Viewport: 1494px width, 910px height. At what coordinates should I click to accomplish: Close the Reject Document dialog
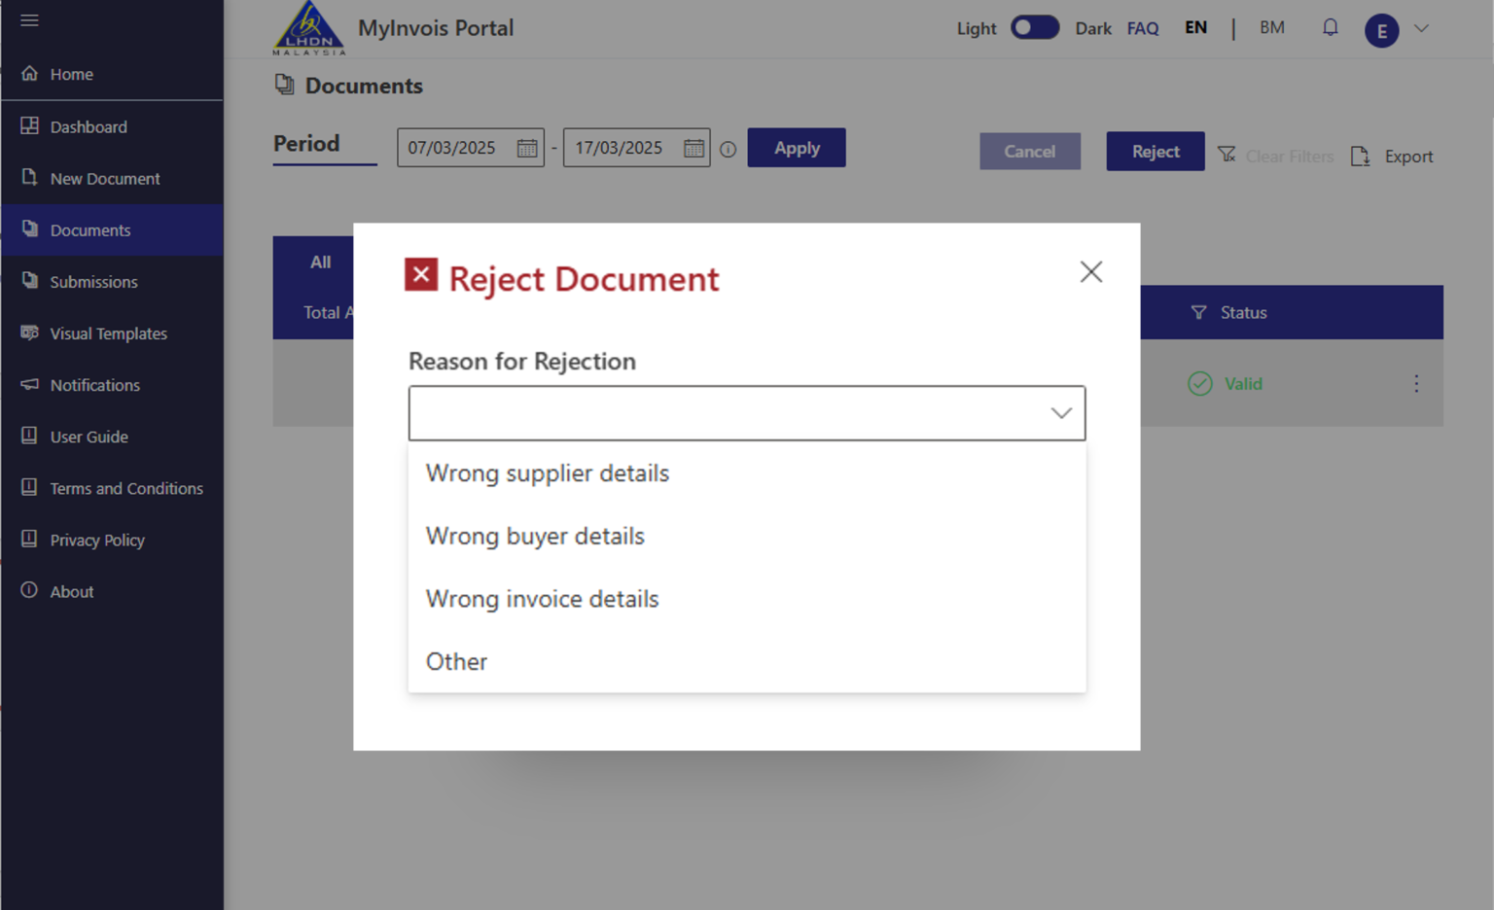[x=1091, y=271]
